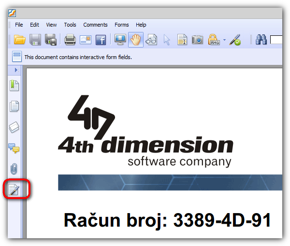The image size is (290, 246).
Task: Expand the RMS dropdown arrow
Action: click(224, 40)
